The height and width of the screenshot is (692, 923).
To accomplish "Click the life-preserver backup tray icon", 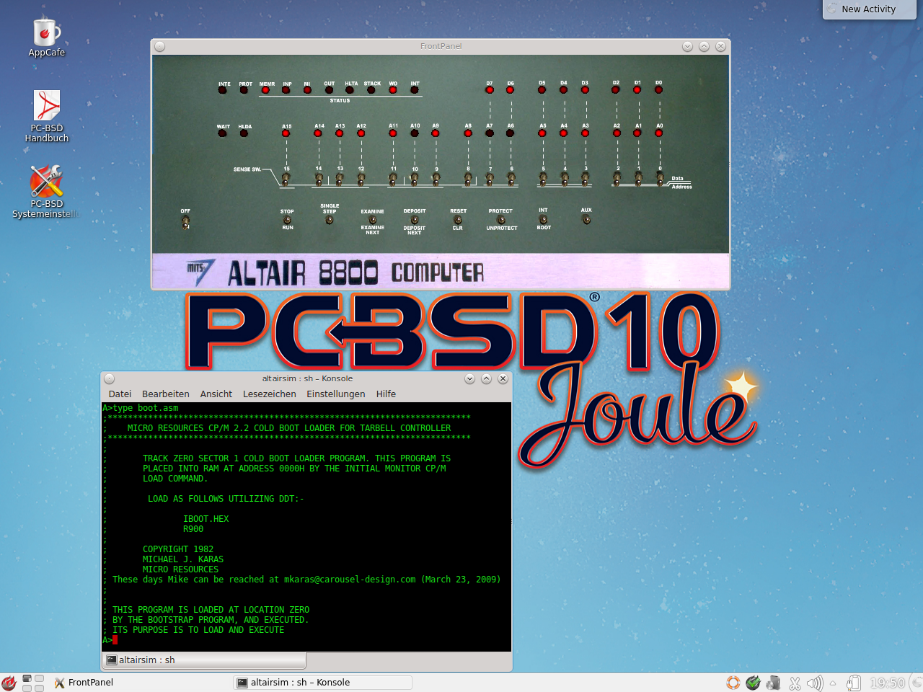I will click(x=733, y=683).
